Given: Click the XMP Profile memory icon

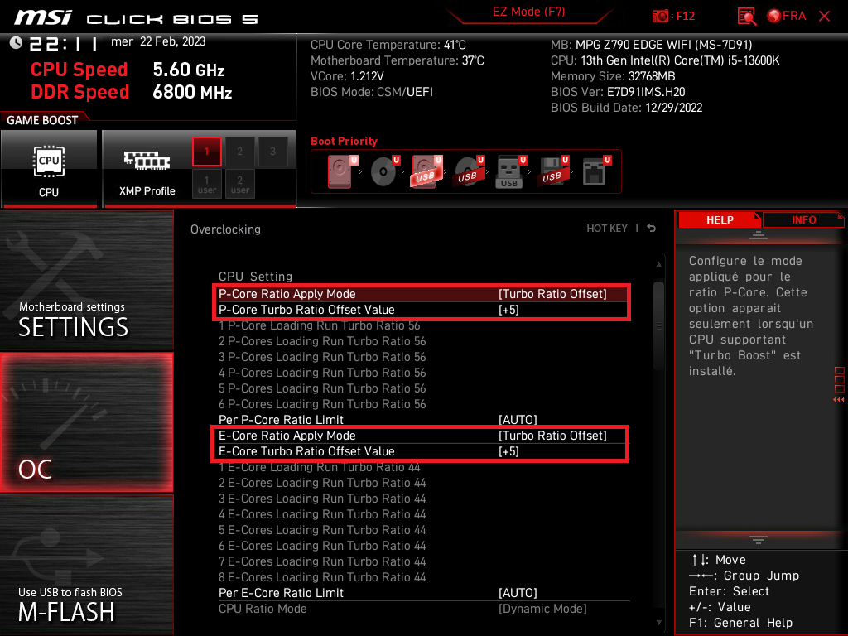Looking at the screenshot, I should click(147, 161).
